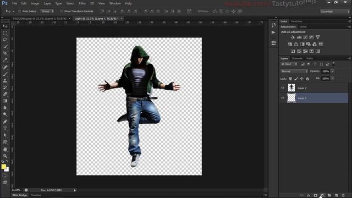Open the layer filter Kind dropdown
Viewport: 352px width, 198px height.
tap(289, 64)
